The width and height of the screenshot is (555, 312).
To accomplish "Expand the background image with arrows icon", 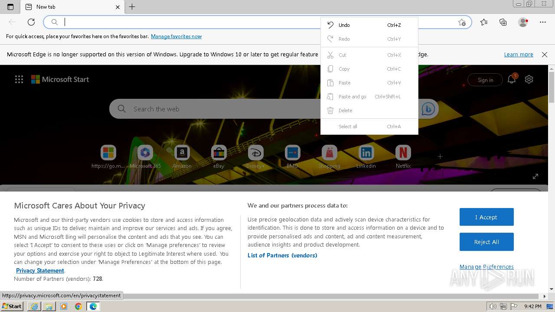I will [535, 176].
